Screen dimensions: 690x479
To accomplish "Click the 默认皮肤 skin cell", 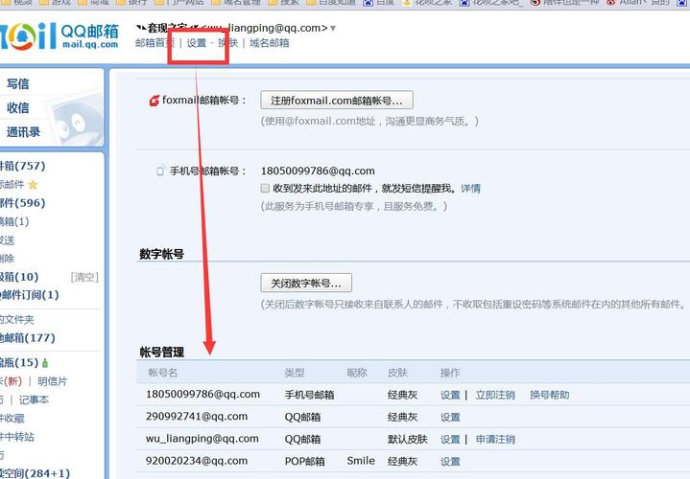I will coord(408,439).
